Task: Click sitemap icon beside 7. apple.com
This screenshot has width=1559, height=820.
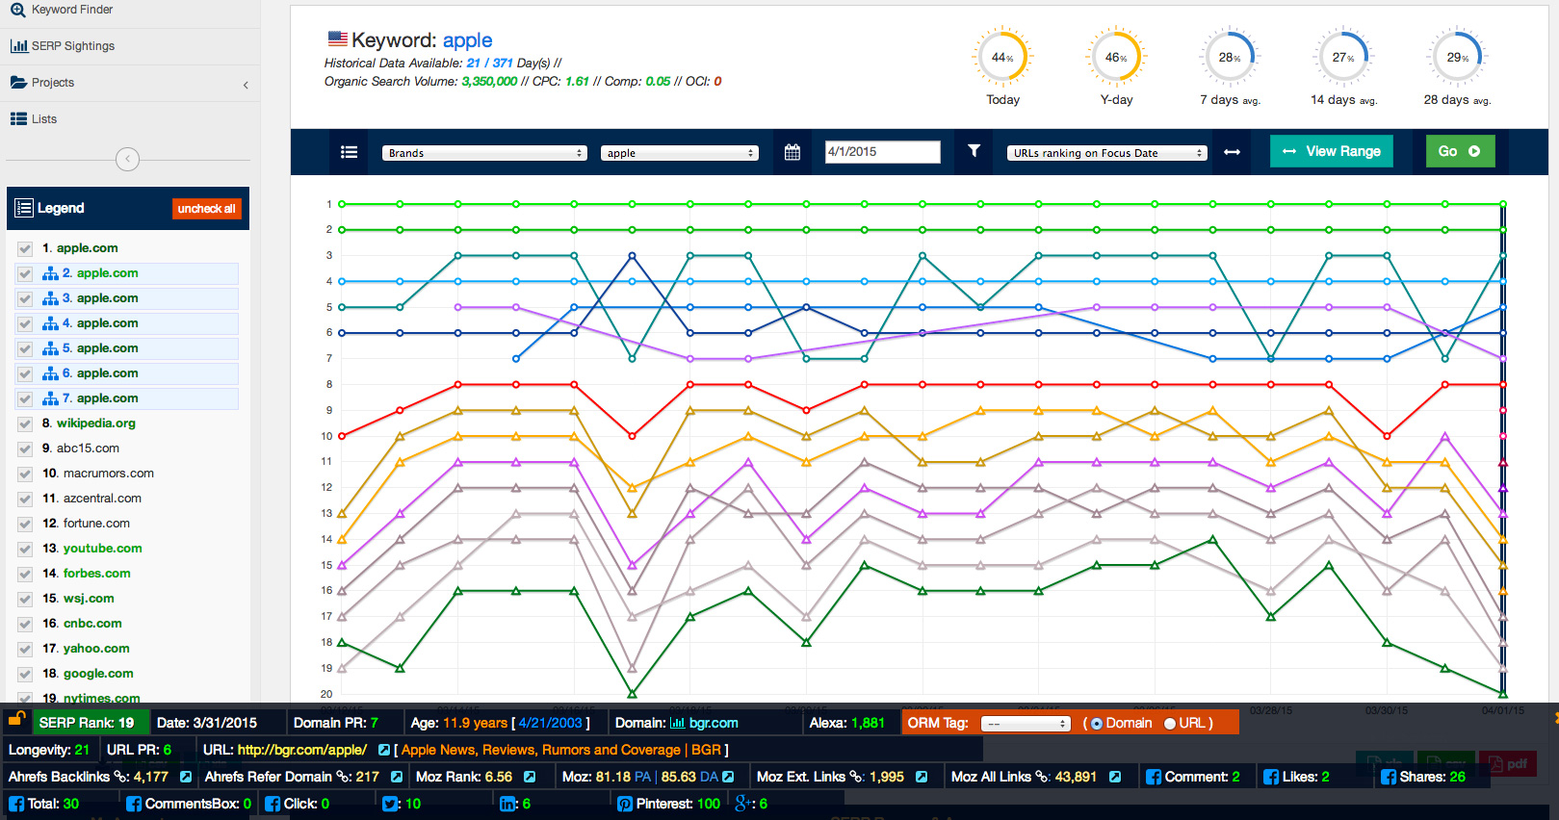Action: 50,398
